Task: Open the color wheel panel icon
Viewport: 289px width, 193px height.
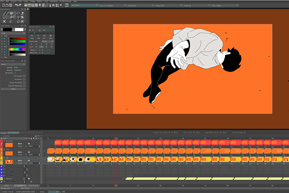Action: click(29, 5)
